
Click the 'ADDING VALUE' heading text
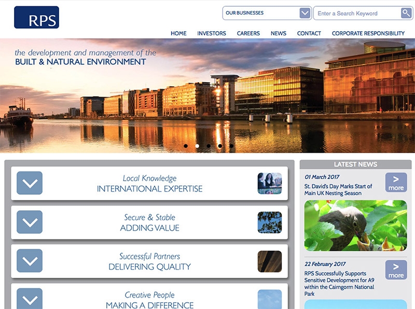point(149,228)
